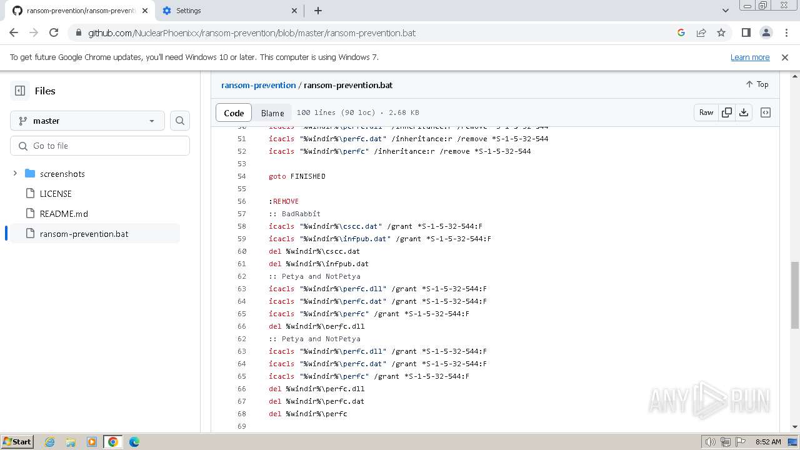
Task: Share this page icon
Action: [701, 32]
